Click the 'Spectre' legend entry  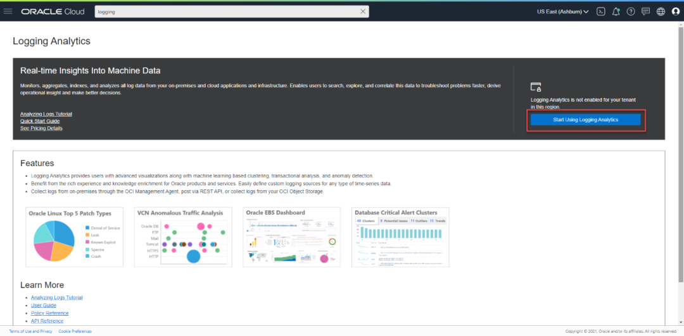94,250
